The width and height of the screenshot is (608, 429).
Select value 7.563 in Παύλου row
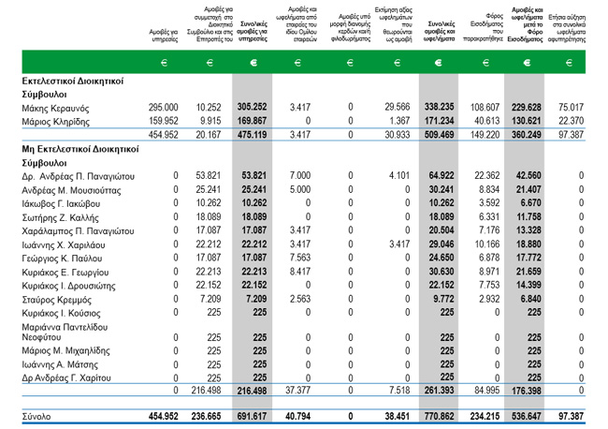coord(300,258)
